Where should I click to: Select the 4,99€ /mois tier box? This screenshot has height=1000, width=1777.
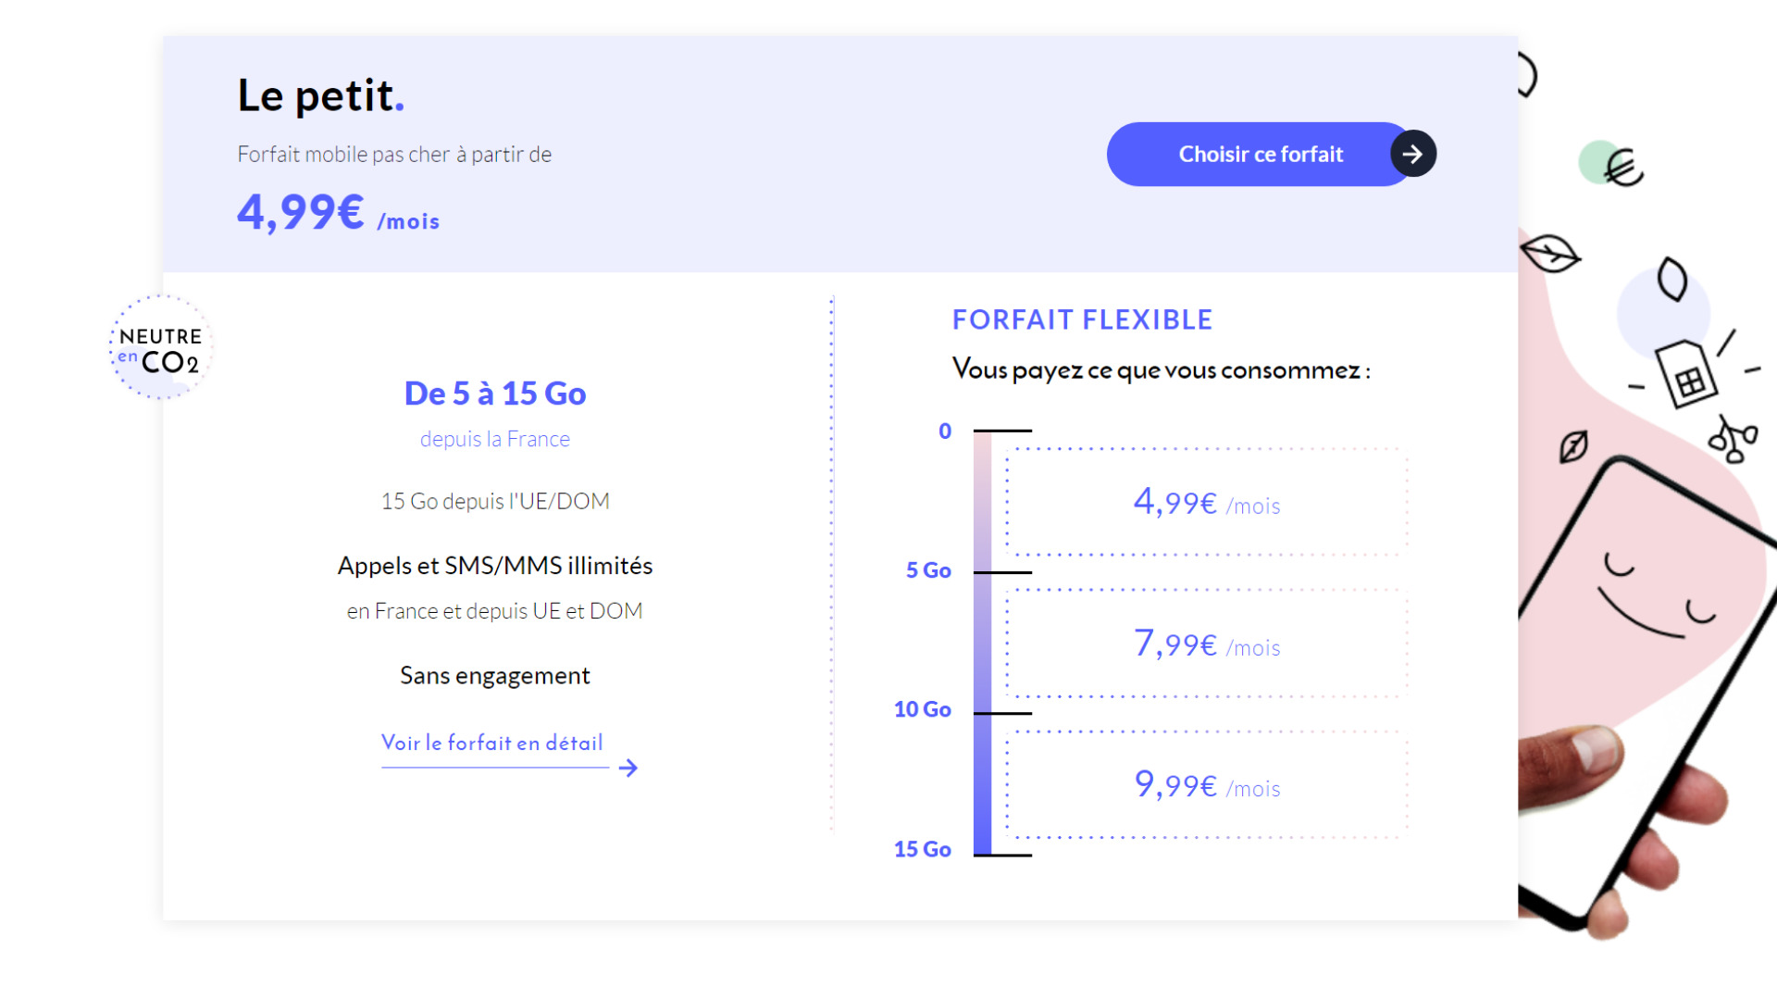point(1207,502)
